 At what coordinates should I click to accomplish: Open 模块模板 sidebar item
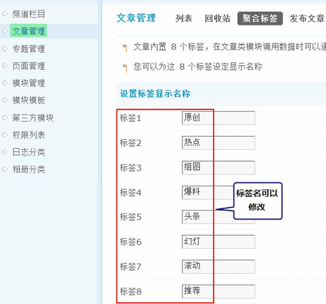tap(29, 101)
